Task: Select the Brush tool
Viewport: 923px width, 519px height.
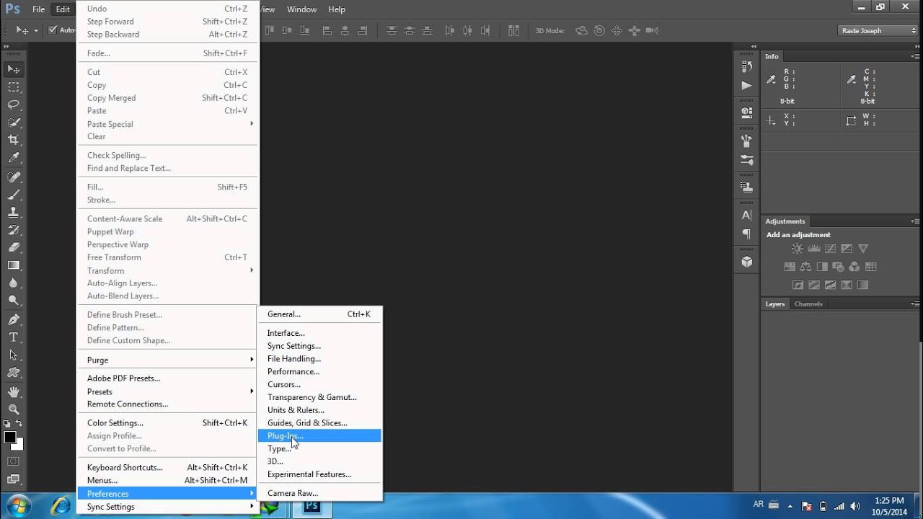Action: point(14,195)
